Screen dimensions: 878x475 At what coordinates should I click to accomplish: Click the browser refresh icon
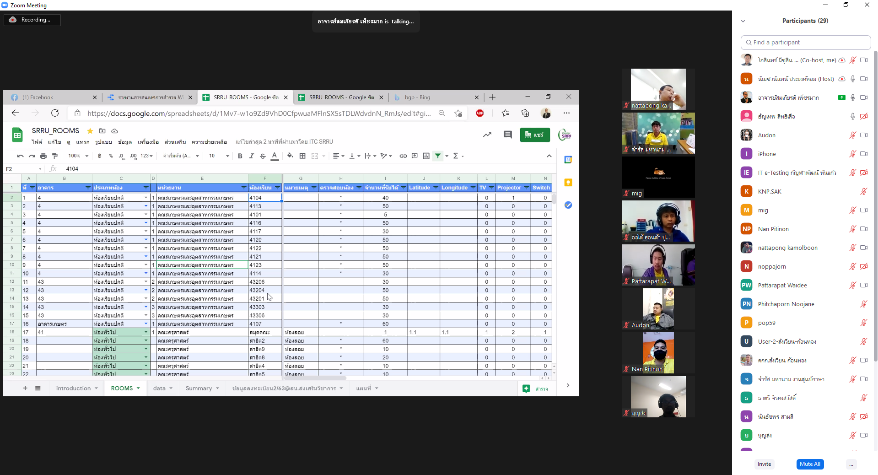[55, 113]
